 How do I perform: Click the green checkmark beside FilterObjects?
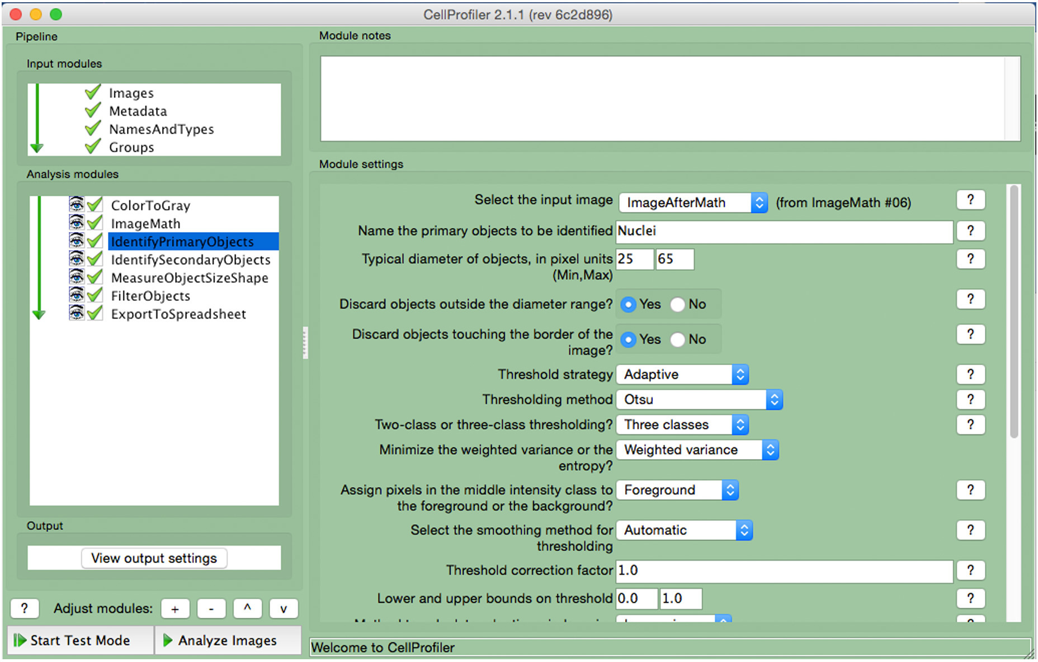point(95,295)
